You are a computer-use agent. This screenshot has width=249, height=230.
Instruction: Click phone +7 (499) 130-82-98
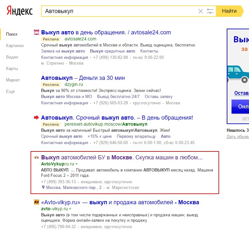(110, 57)
